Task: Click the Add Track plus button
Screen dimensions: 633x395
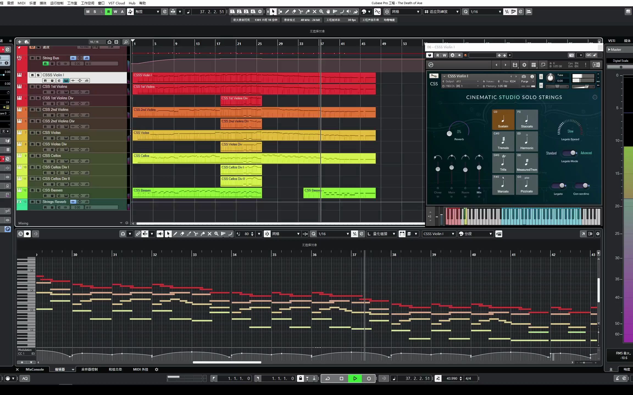Action: tap(20, 42)
